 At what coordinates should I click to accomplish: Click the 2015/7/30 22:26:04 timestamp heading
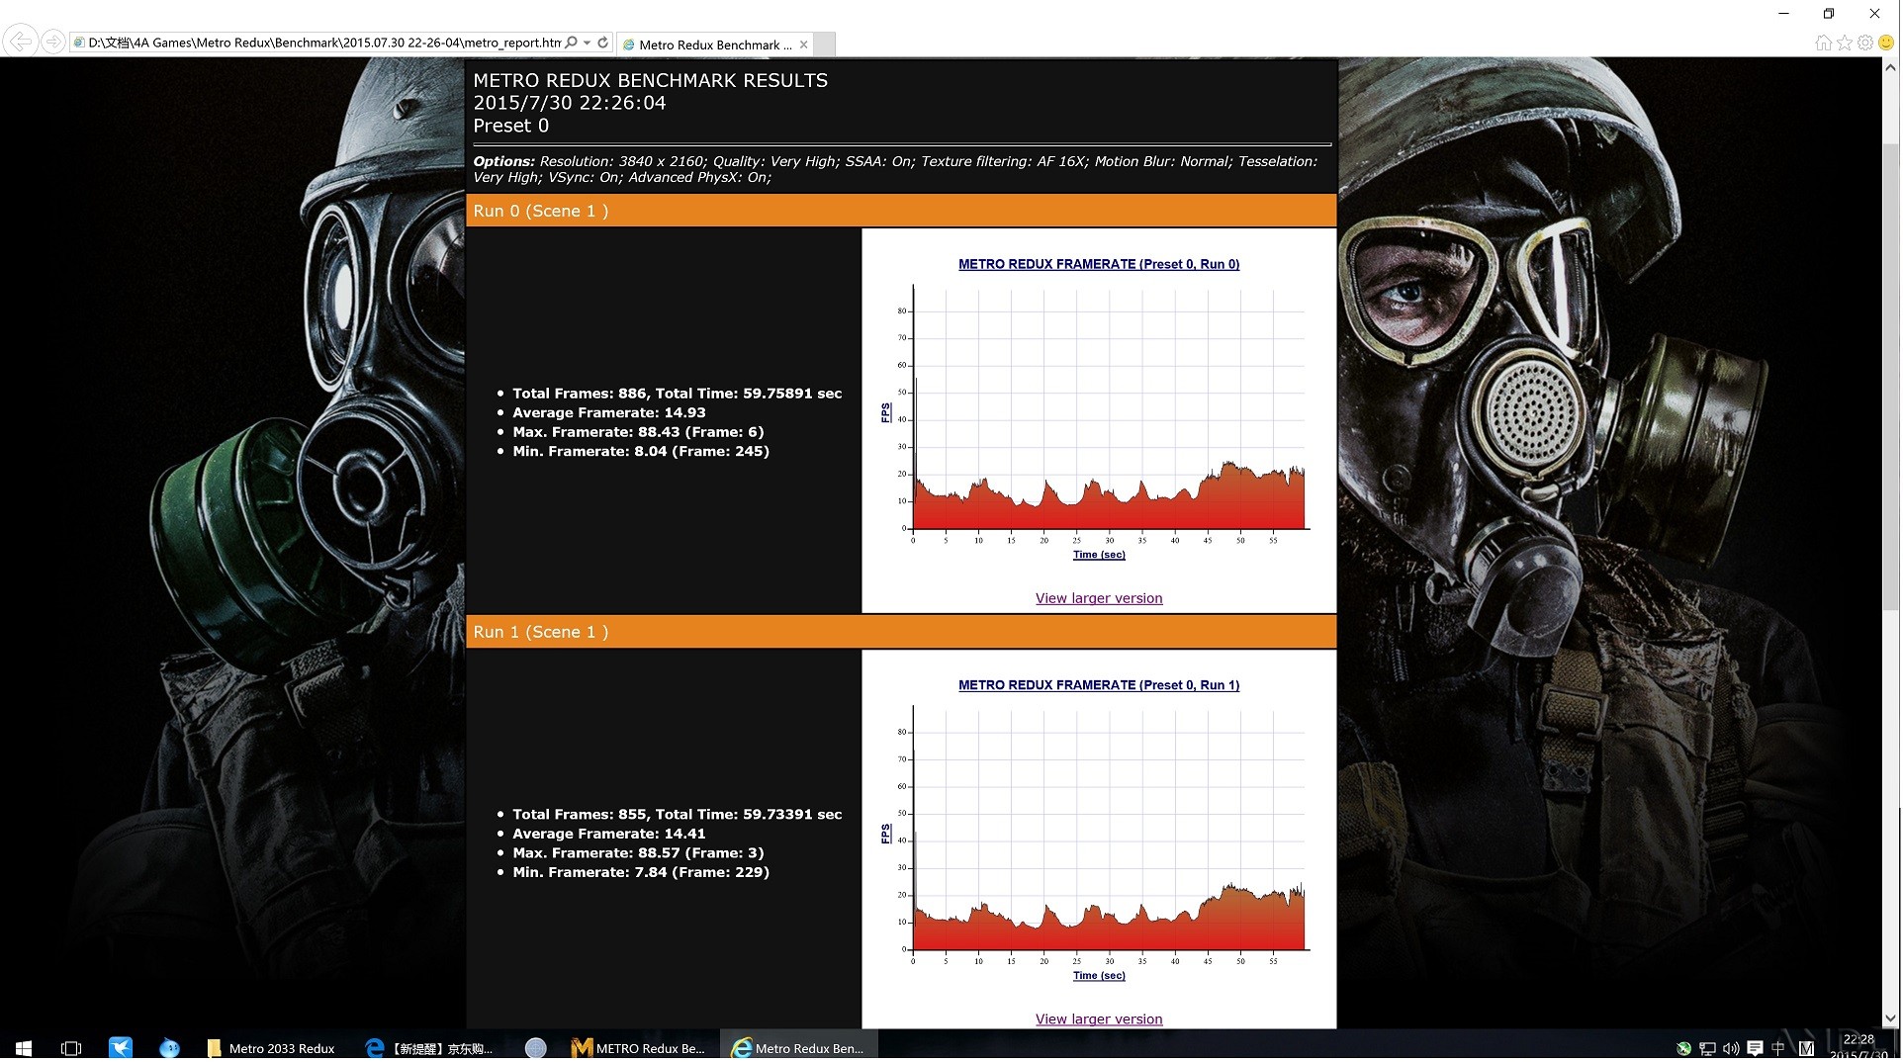[x=570, y=104]
